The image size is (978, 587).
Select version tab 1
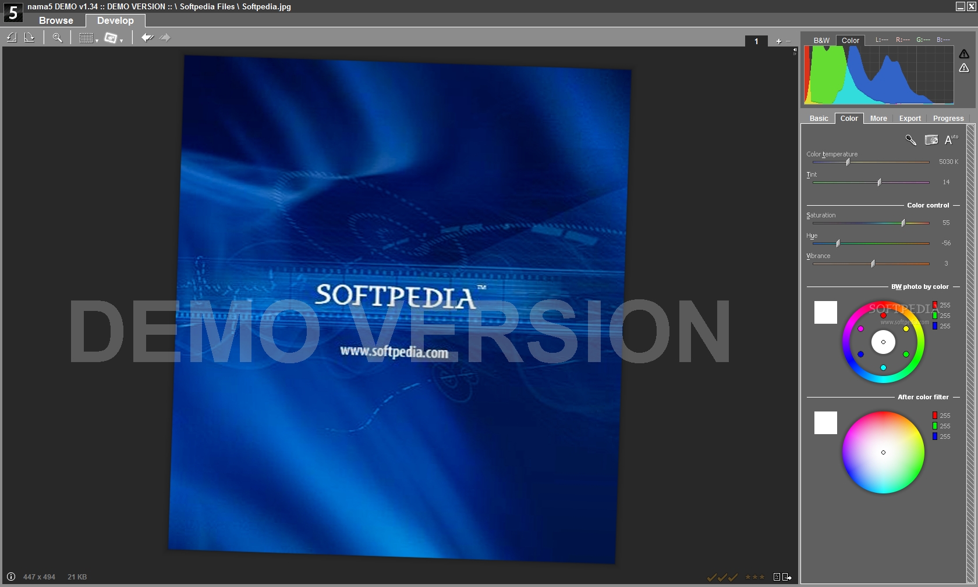tap(756, 41)
